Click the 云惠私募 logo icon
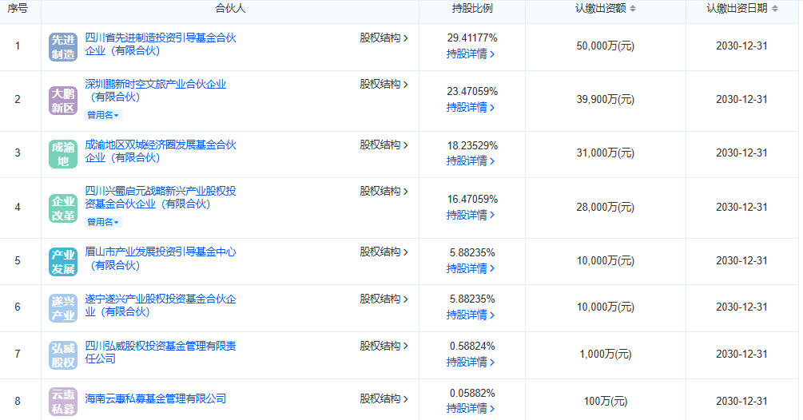This screenshot has height=420, width=803. [x=63, y=402]
